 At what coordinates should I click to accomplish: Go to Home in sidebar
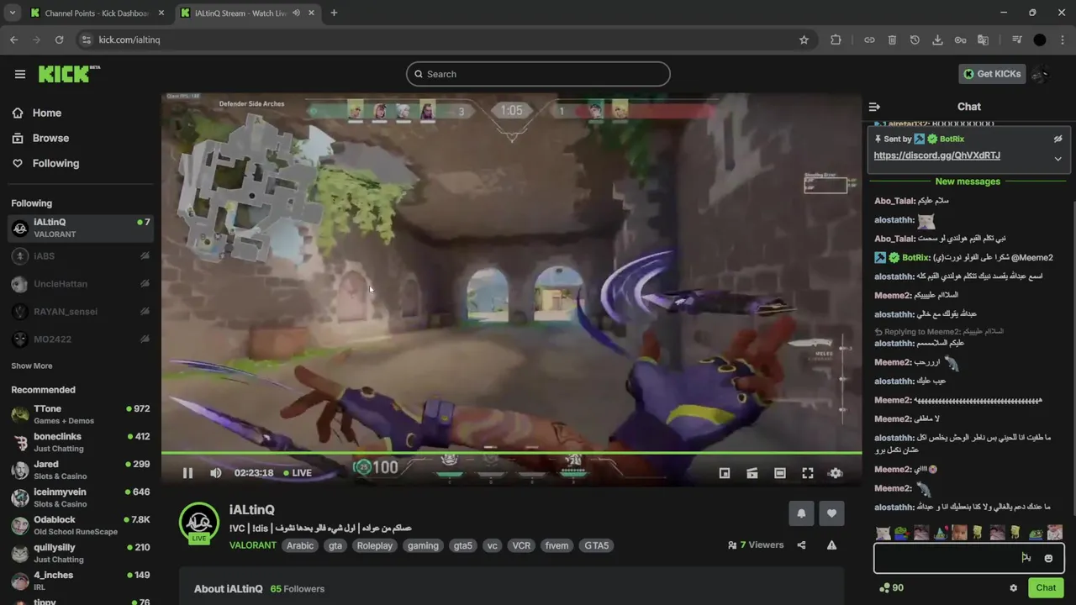click(x=37, y=113)
